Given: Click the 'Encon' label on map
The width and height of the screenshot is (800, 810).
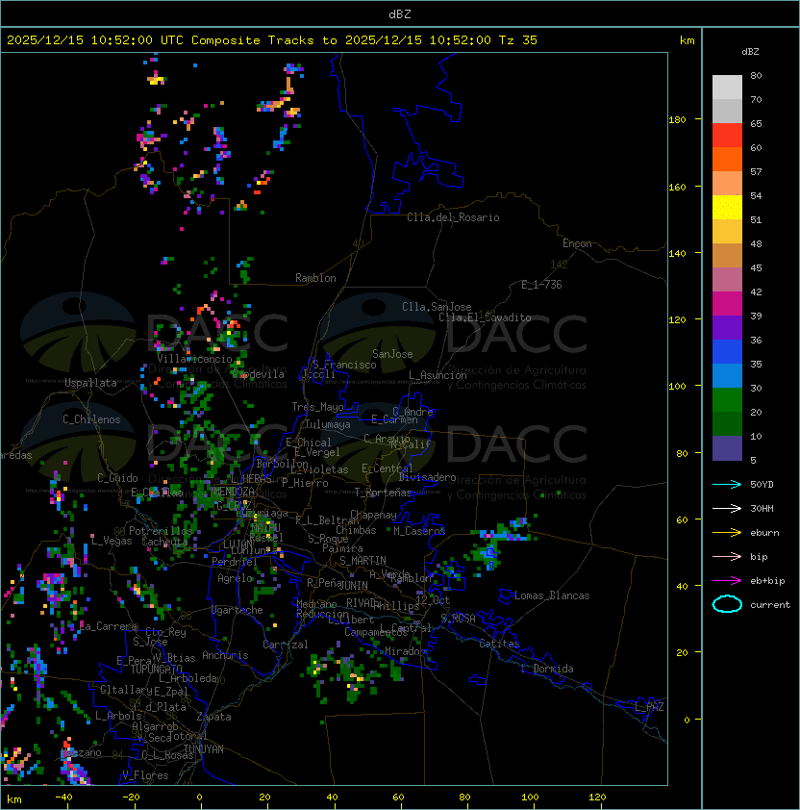Looking at the screenshot, I should click(x=577, y=243).
